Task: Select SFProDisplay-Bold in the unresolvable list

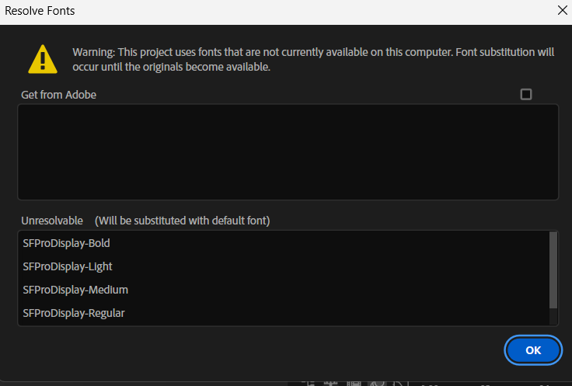Action: tap(67, 243)
